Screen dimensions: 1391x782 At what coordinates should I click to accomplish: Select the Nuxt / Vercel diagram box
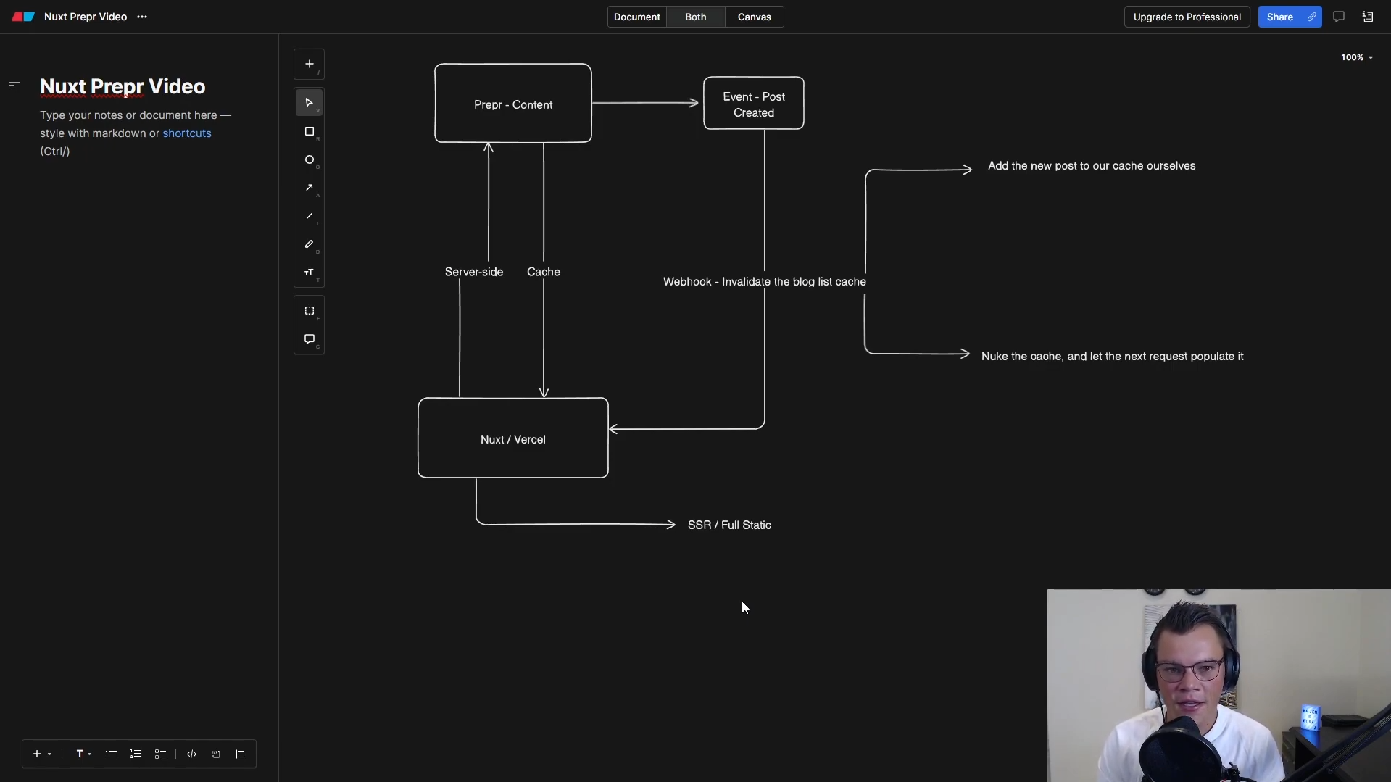(512, 439)
